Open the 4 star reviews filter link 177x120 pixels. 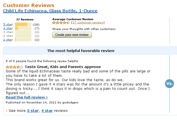point(8,28)
